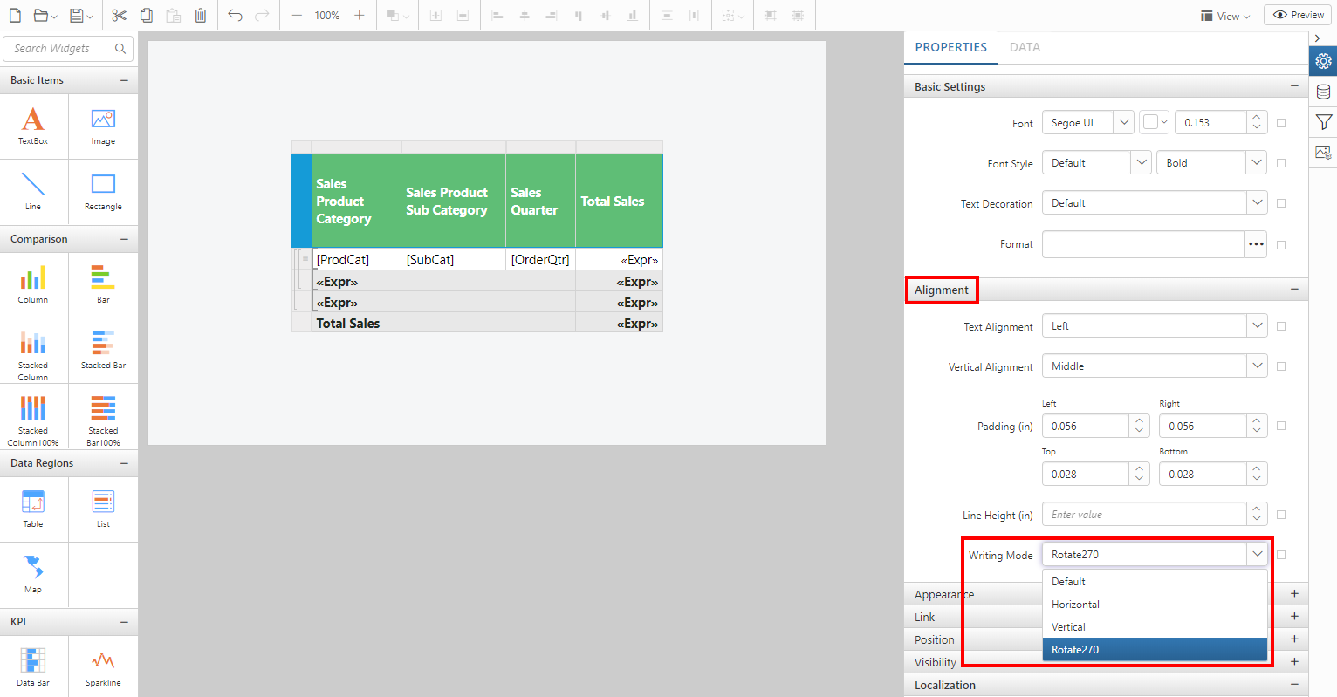
Task: Select the TextBox widget
Action: click(x=33, y=126)
